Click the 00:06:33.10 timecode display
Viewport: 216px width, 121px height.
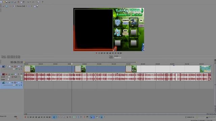[17, 62]
